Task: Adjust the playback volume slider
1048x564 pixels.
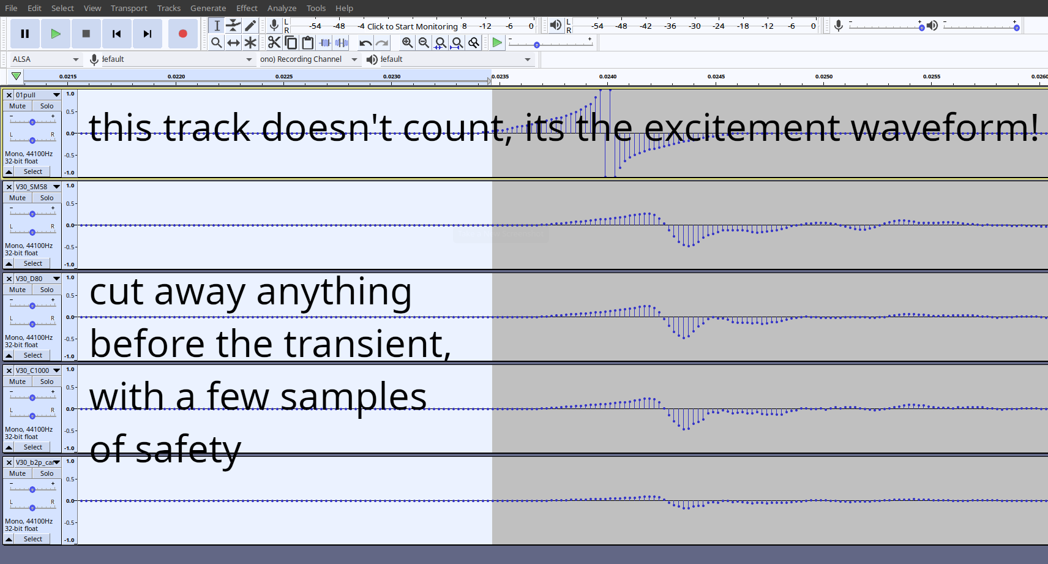Action: [x=982, y=26]
